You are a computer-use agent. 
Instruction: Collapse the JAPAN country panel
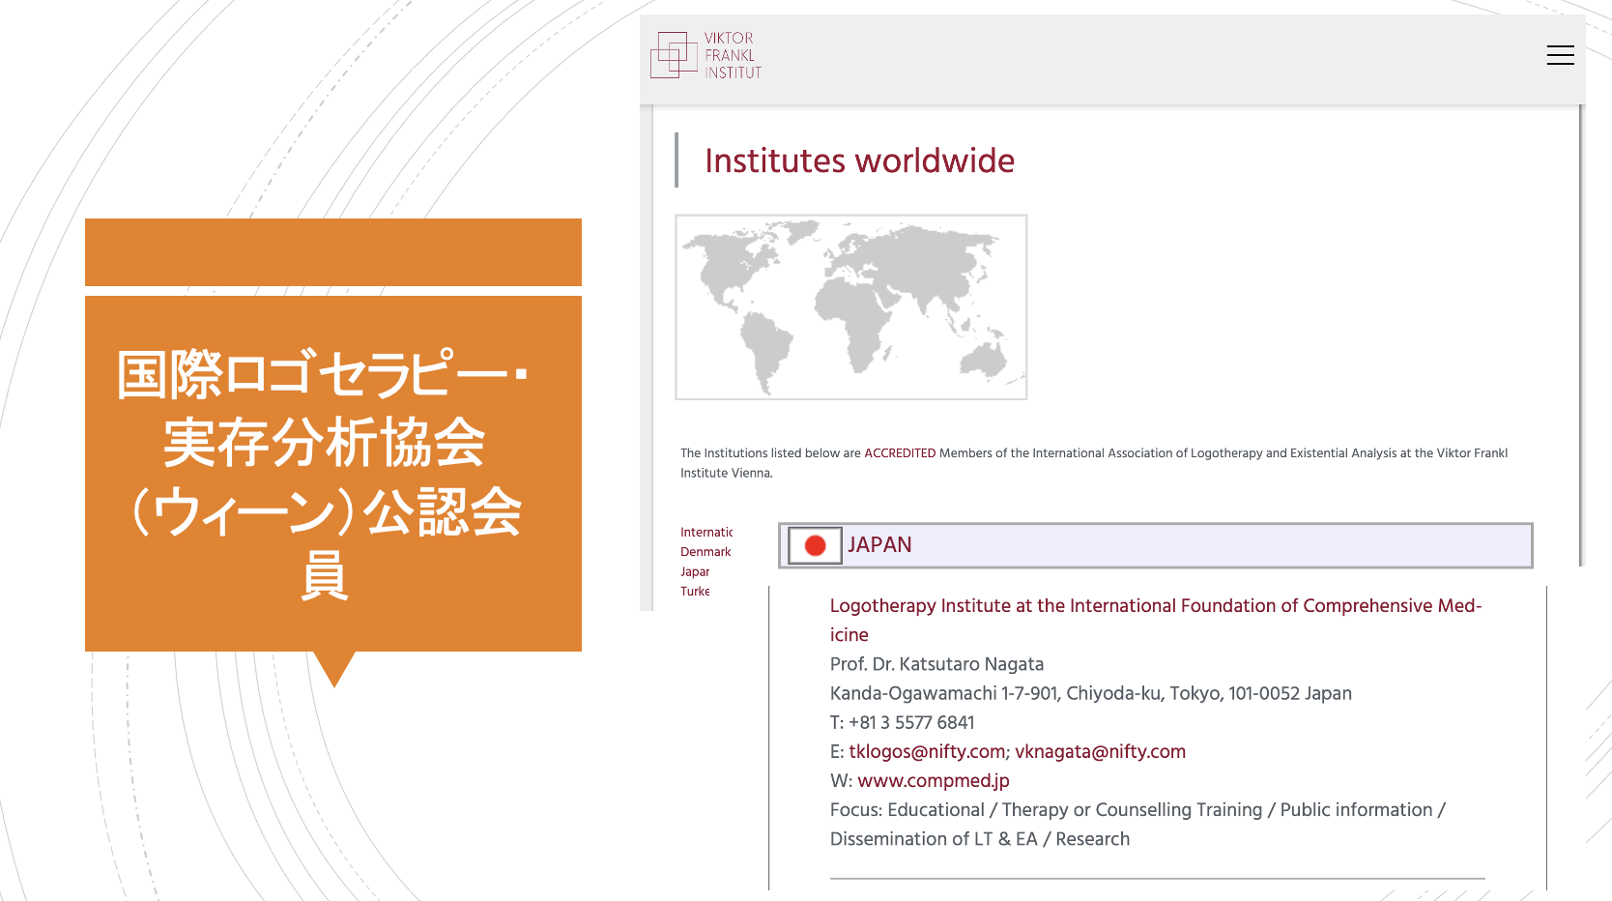[x=1156, y=545]
